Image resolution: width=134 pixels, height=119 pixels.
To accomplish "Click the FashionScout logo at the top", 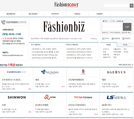I will (66, 5).
